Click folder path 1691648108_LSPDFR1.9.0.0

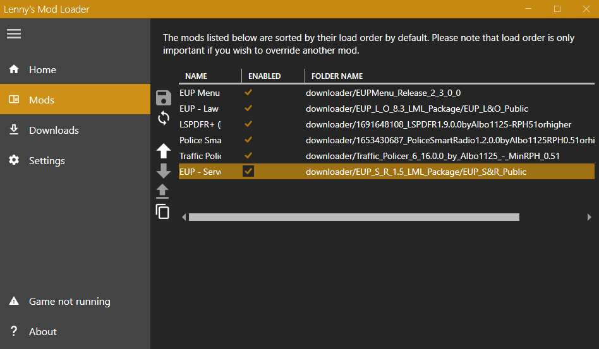coord(439,125)
